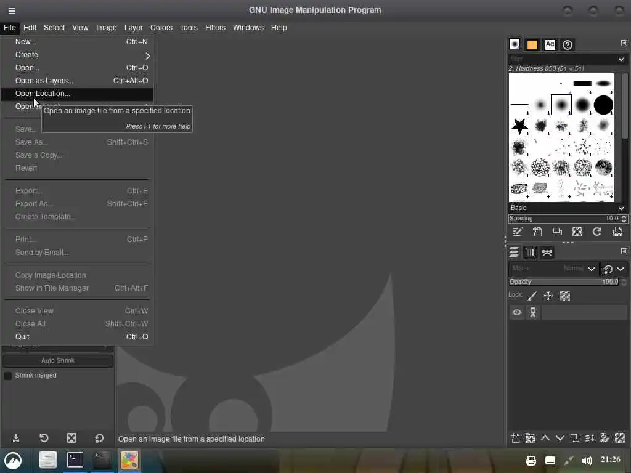
Task: Open the file manager in taskbar
Action: 47,460
